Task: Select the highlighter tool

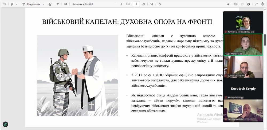Action: pos(12,4)
